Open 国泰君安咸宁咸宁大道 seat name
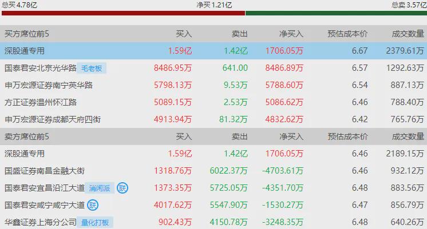The image size is (427, 229). (45, 205)
